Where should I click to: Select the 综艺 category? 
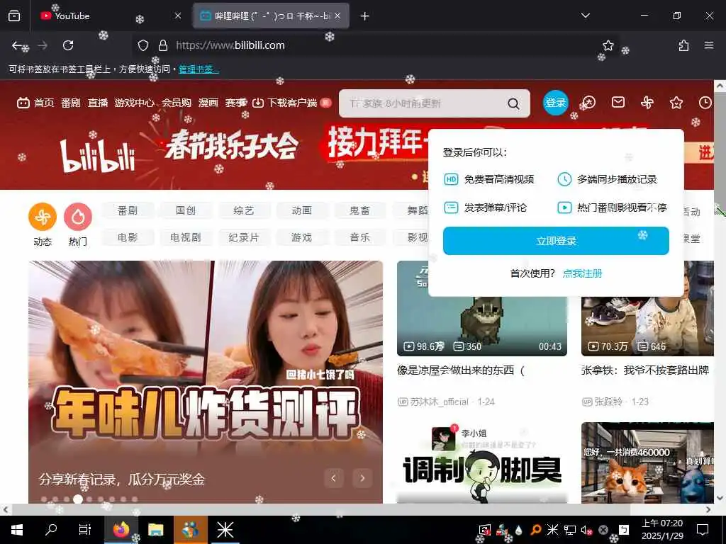point(244,210)
